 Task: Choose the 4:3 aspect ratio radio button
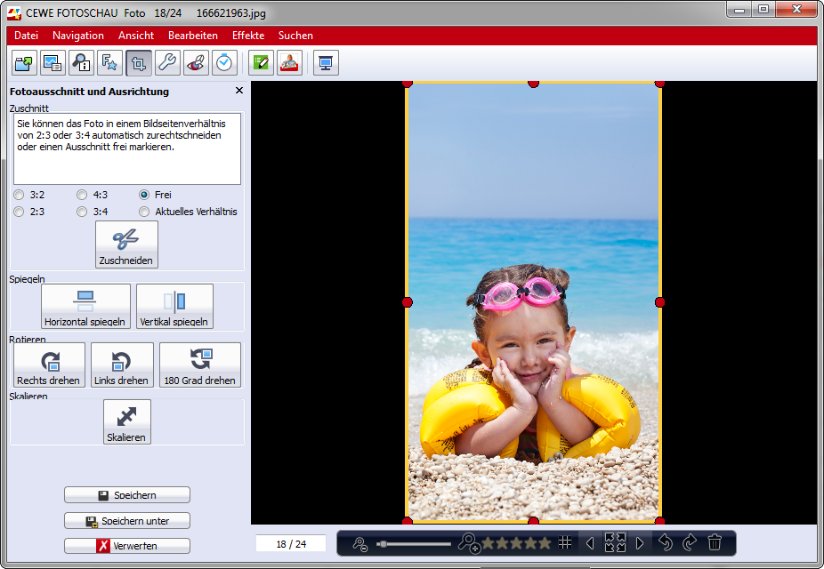[x=82, y=195]
